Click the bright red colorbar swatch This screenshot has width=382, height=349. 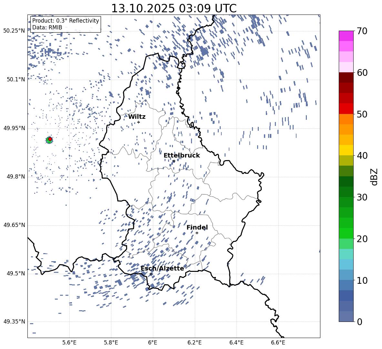[x=346, y=109]
